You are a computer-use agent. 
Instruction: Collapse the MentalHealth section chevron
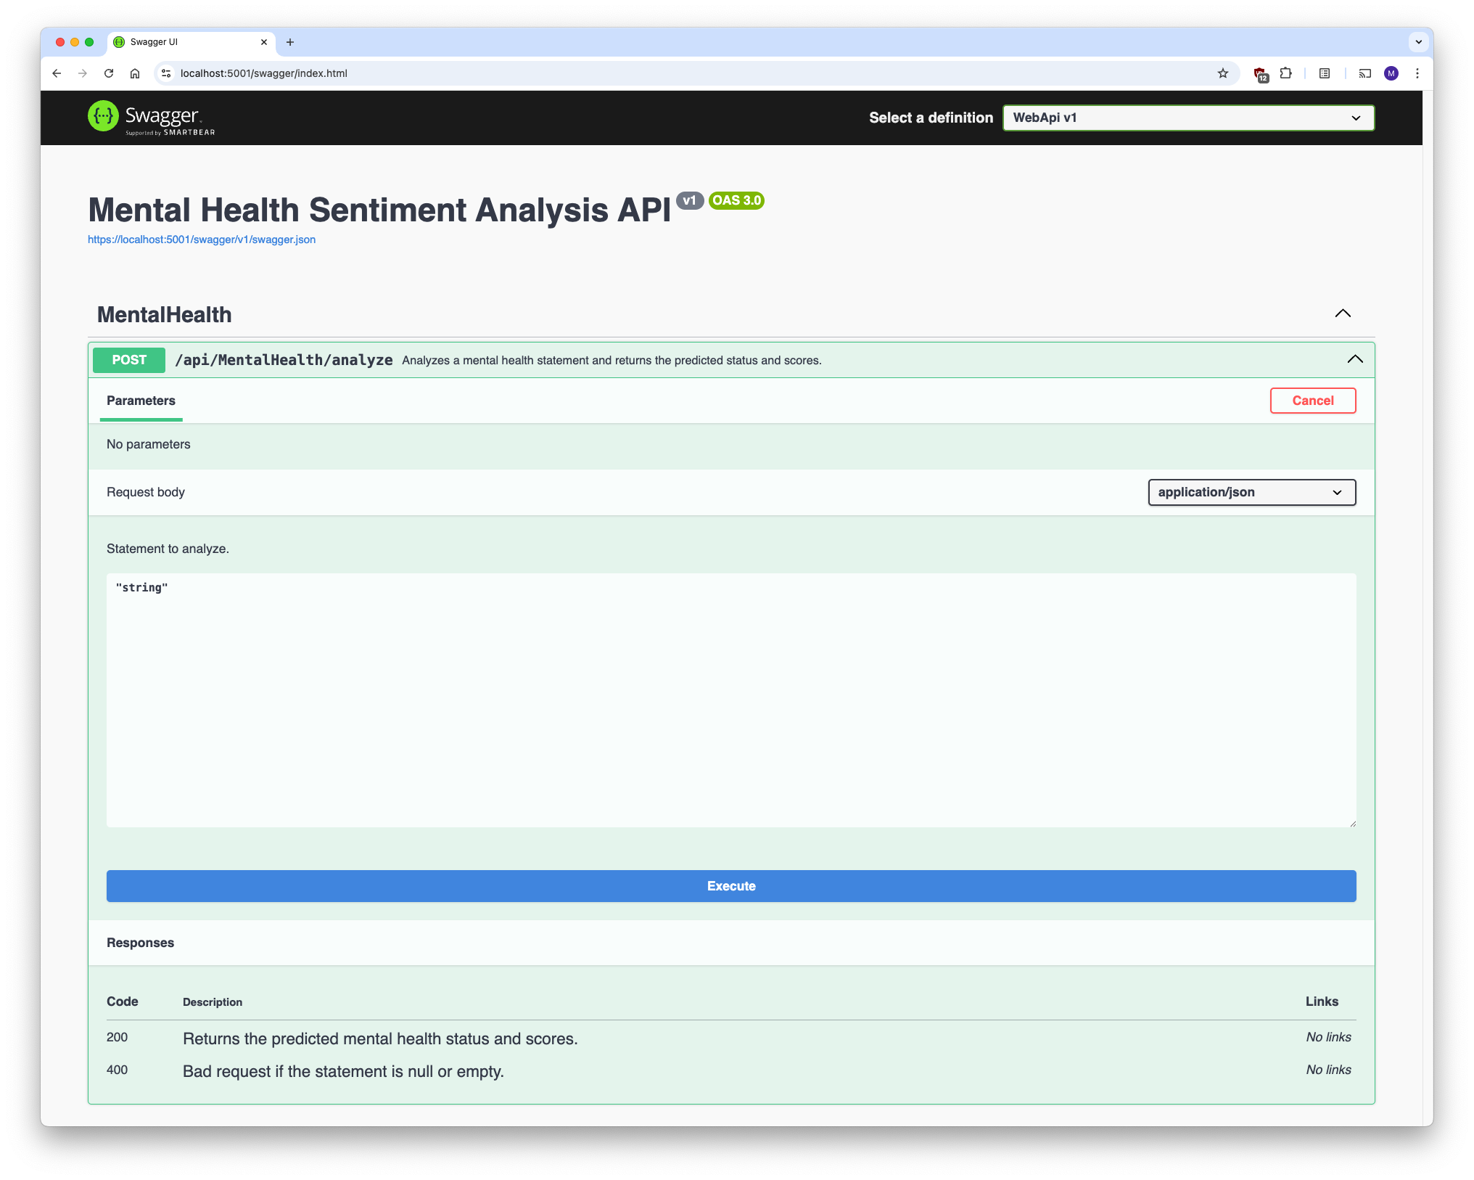[x=1343, y=314]
